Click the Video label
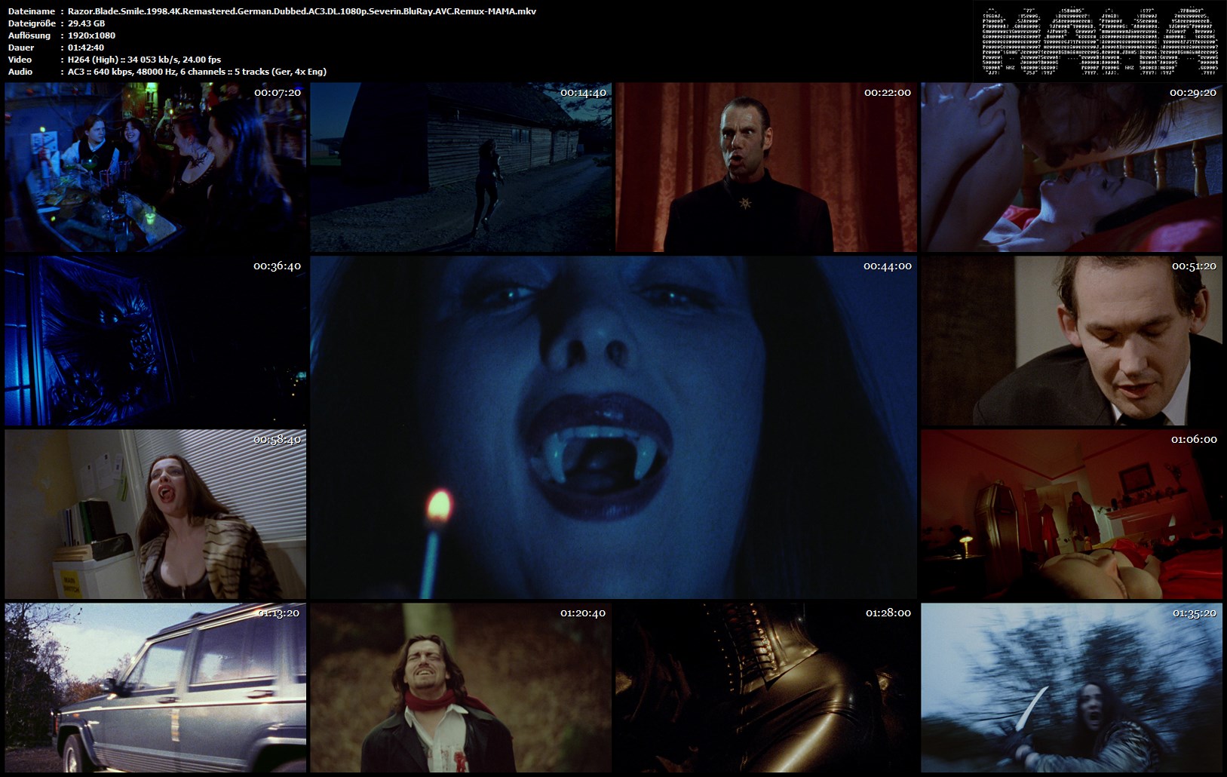1227x777 pixels. 20,60
